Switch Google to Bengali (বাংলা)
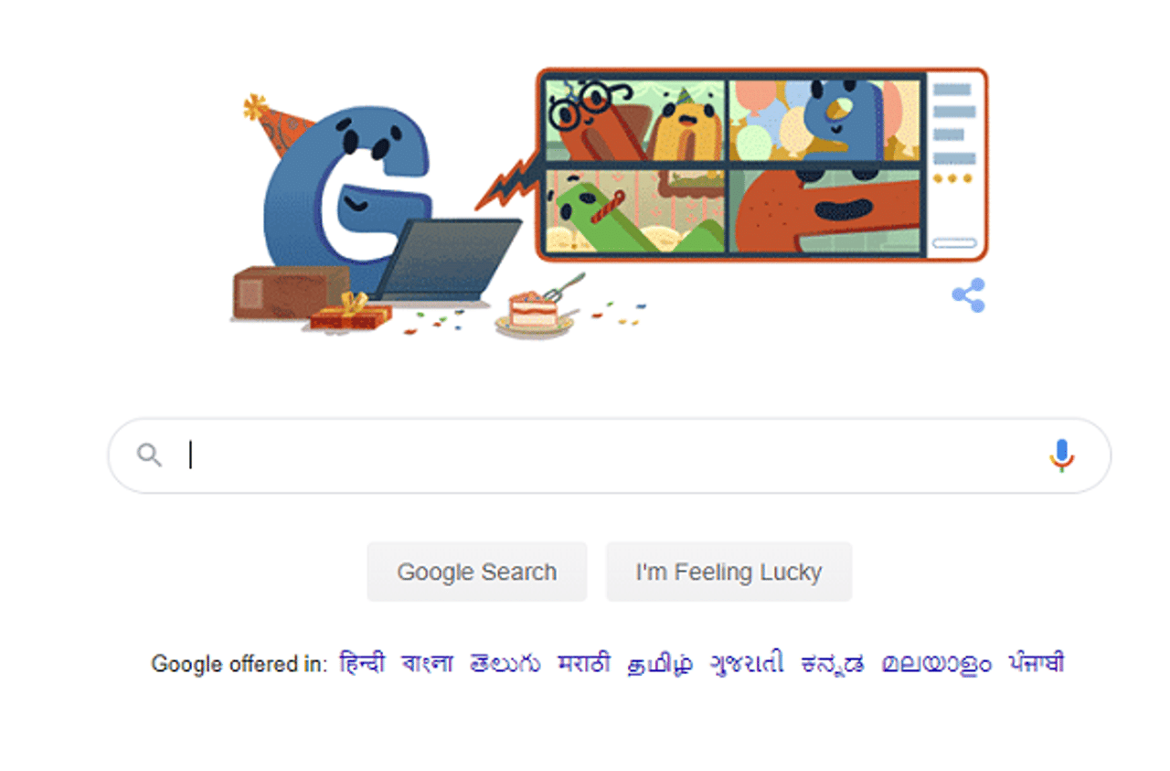 pyautogui.click(x=427, y=663)
